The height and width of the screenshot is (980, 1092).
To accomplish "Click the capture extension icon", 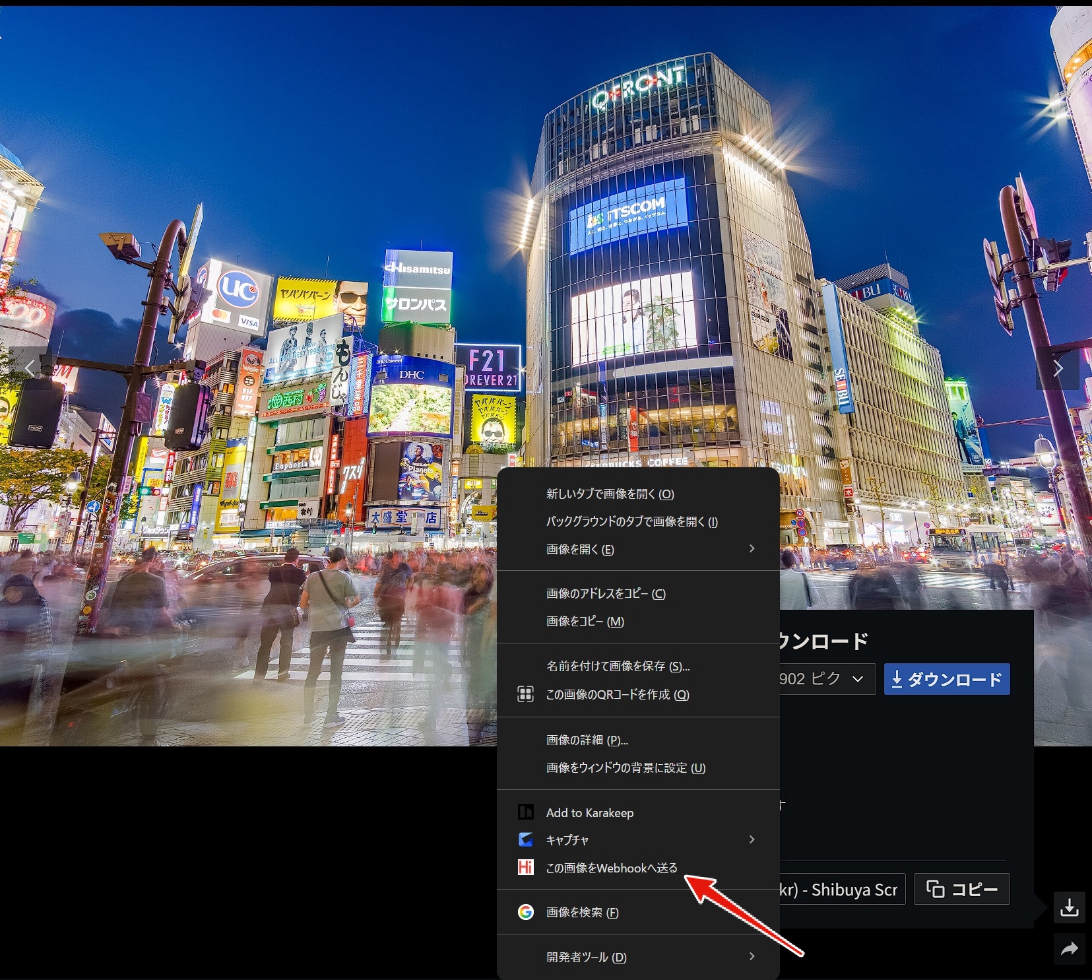I will click(x=526, y=839).
